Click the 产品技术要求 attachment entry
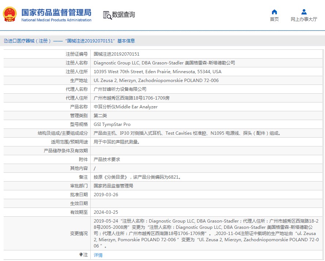325x261 pixels. [107, 160]
